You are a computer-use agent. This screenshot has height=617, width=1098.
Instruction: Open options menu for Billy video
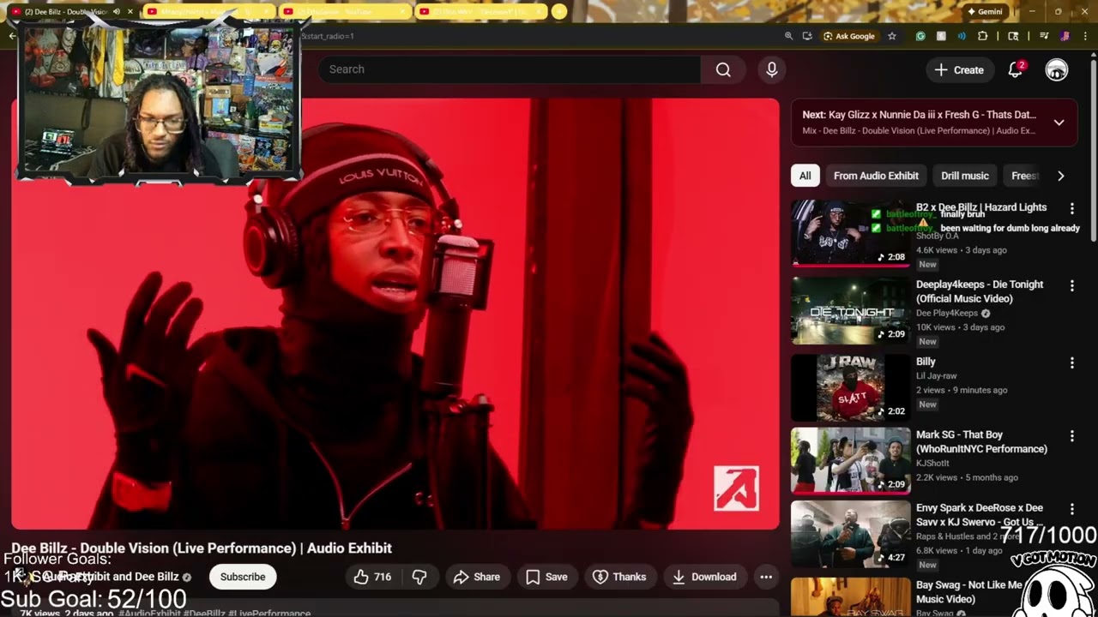click(x=1071, y=362)
